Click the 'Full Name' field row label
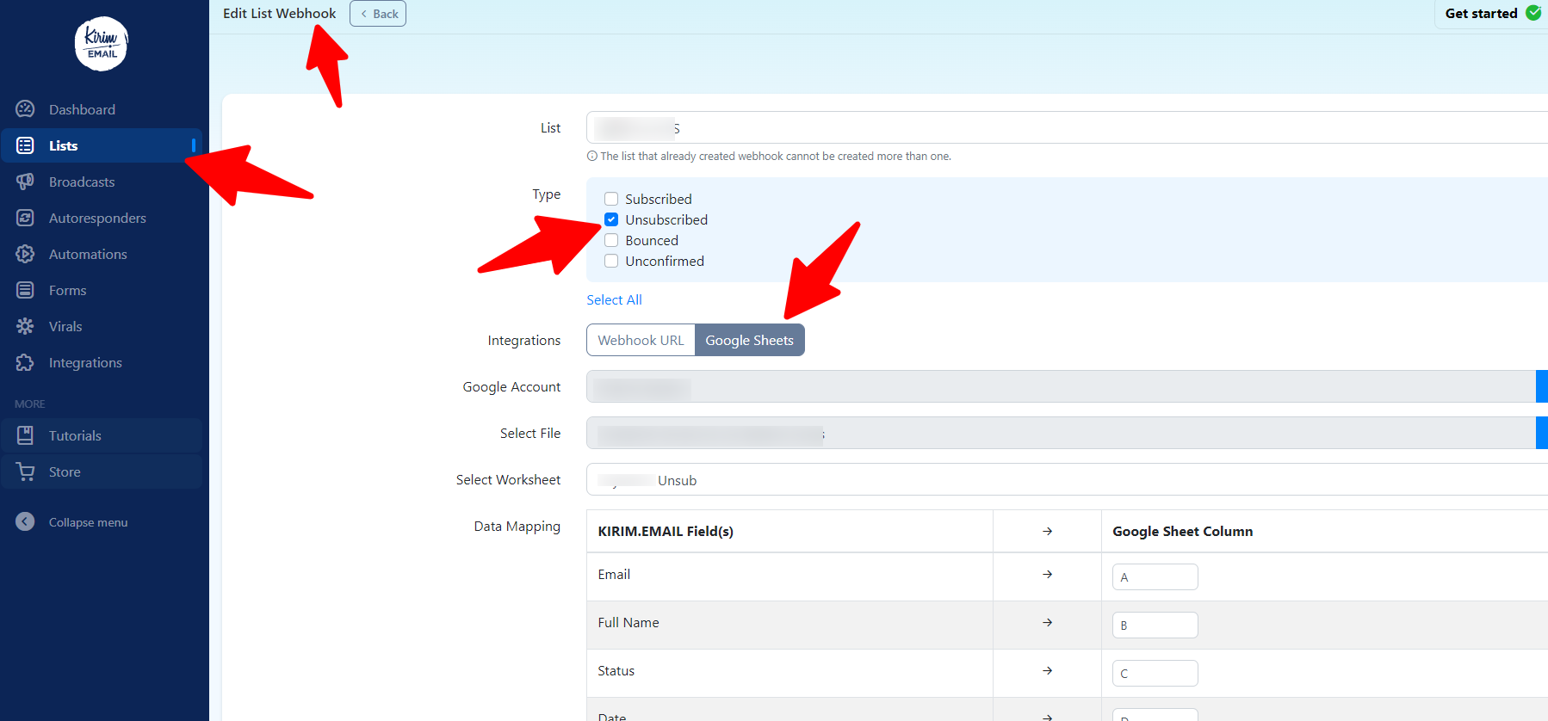1548x721 pixels. coord(628,622)
